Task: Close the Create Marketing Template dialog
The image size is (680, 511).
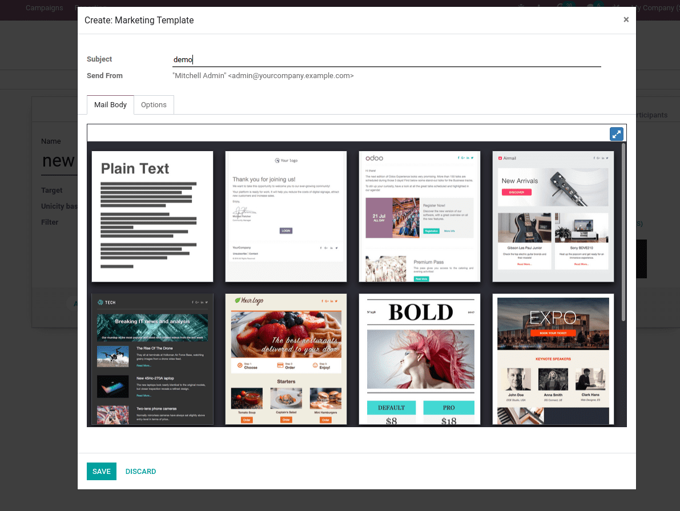Action: (626, 19)
